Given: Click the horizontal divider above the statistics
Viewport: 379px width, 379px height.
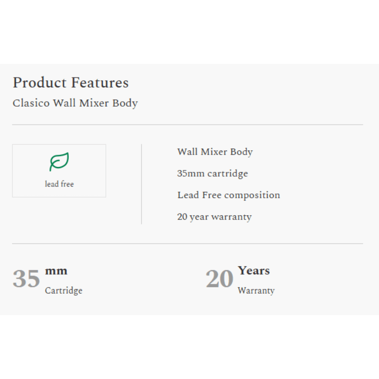Looking at the screenshot, I should pos(187,244).
